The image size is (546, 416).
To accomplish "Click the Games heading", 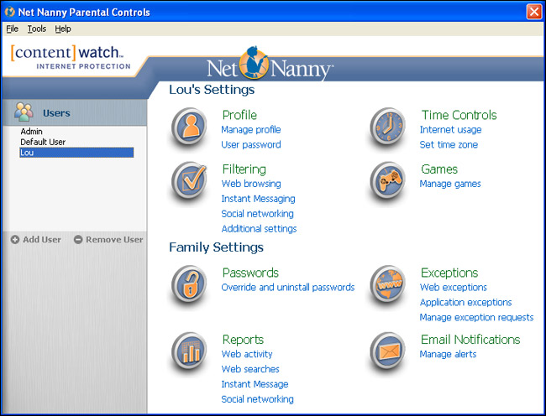I will pos(439,169).
